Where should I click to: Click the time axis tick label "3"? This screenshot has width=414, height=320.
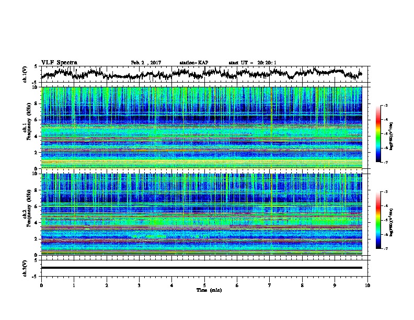tap(139, 285)
